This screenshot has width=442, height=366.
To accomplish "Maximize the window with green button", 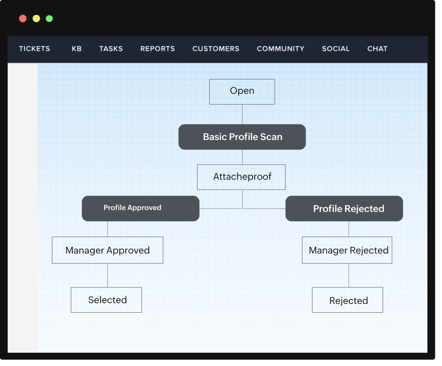I will pos(49,19).
